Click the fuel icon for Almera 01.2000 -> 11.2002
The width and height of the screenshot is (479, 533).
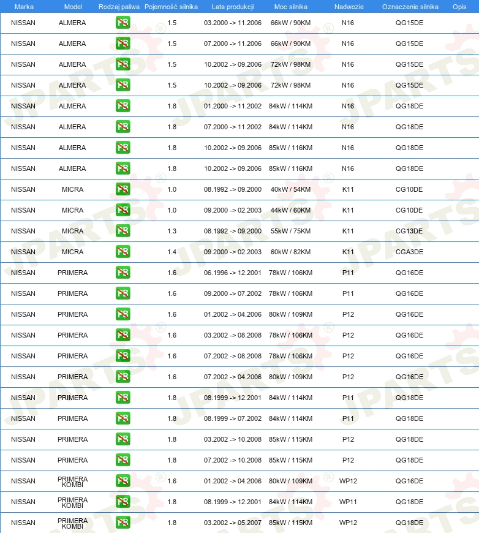(123, 106)
